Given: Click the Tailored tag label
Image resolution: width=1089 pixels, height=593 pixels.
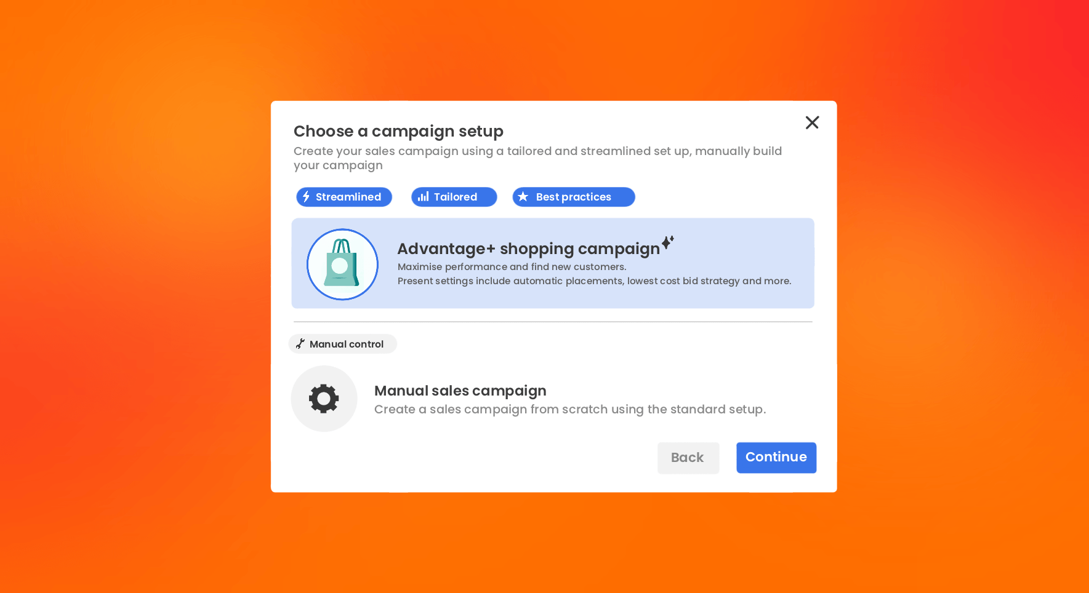Looking at the screenshot, I should tap(456, 197).
